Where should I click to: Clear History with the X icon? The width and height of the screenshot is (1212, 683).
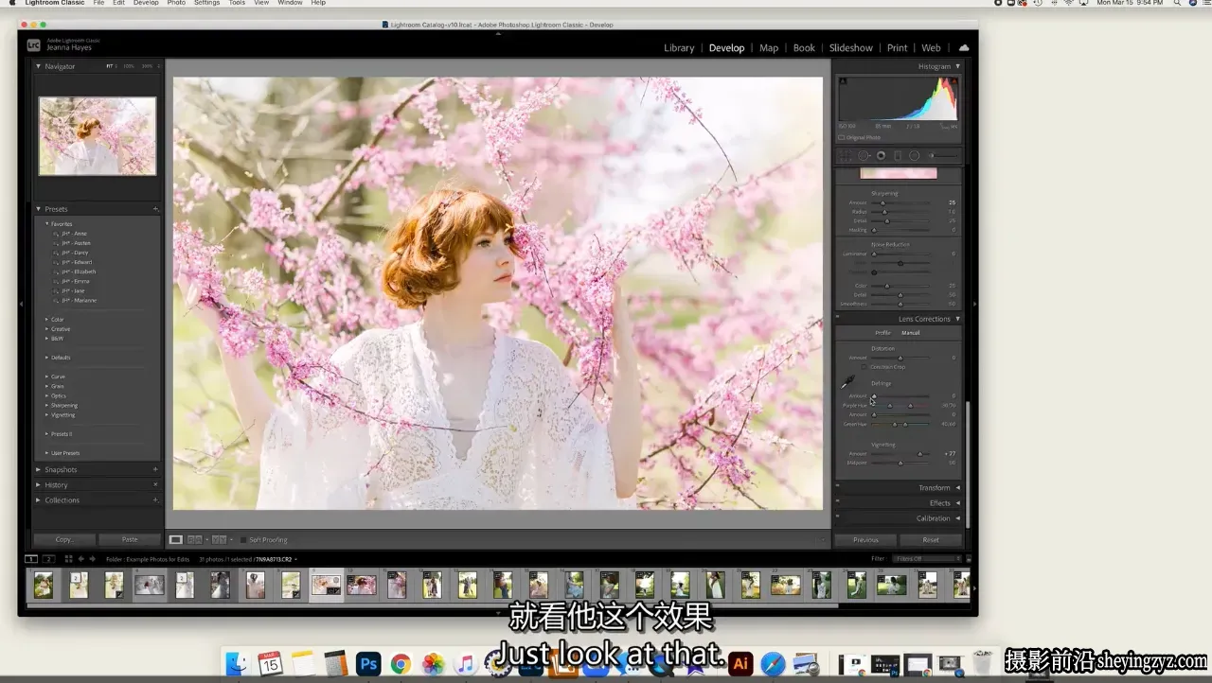click(x=155, y=484)
